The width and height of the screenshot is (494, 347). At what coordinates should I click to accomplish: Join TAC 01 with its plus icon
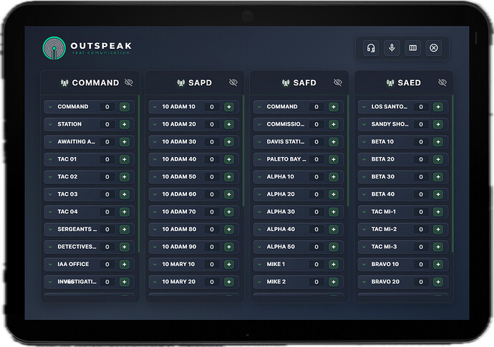tap(124, 159)
